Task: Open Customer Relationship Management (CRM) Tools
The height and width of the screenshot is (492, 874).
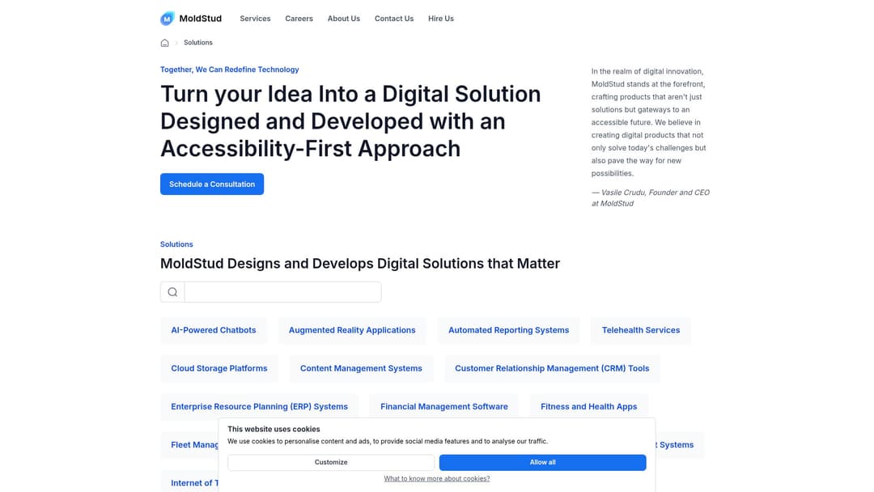Action: click(x=552, y=368)
